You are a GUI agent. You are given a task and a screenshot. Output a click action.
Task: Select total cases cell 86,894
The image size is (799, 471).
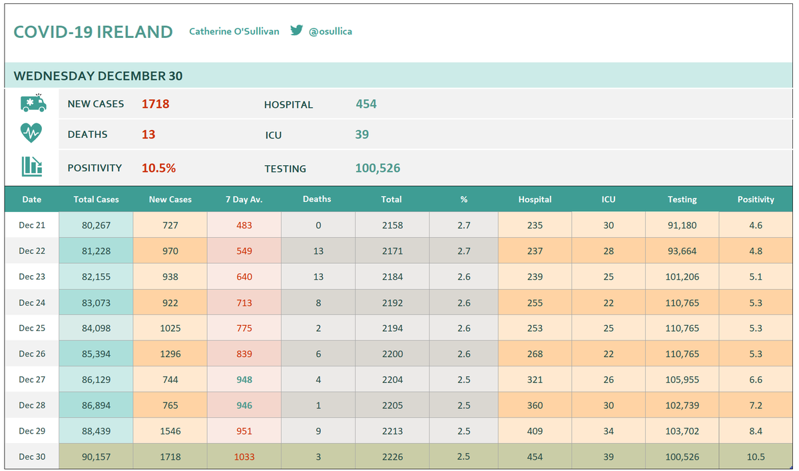coord(96,405)
